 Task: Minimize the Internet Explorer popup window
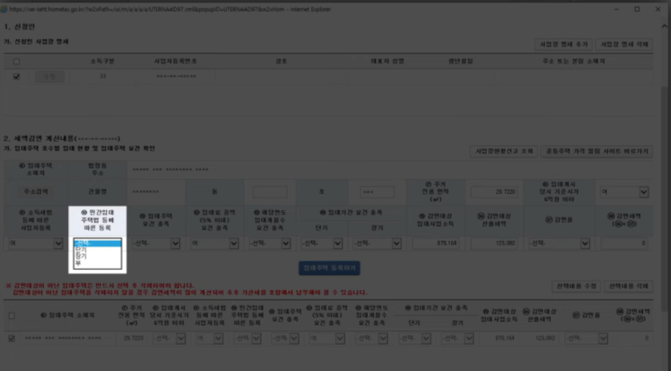(x=616, y=9)
